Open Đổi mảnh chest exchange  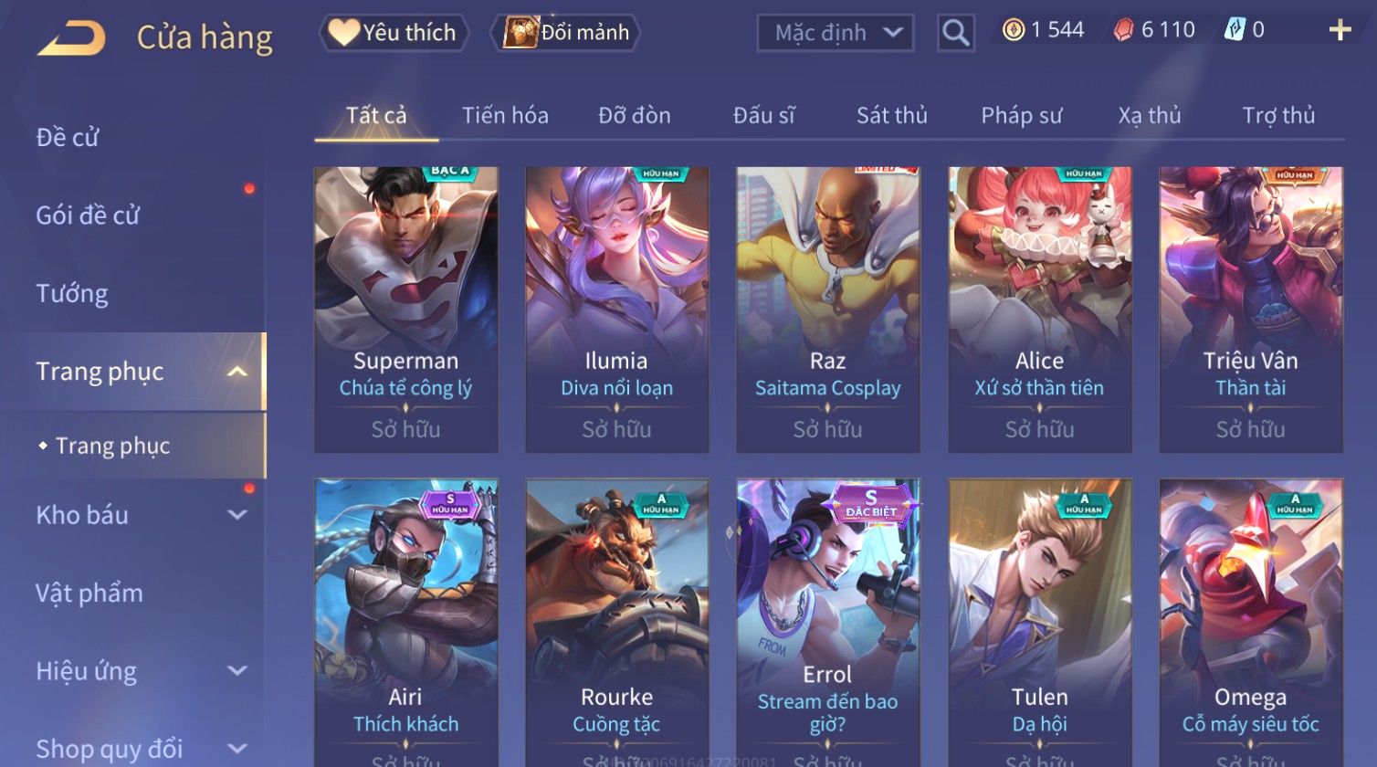point(566,33)
